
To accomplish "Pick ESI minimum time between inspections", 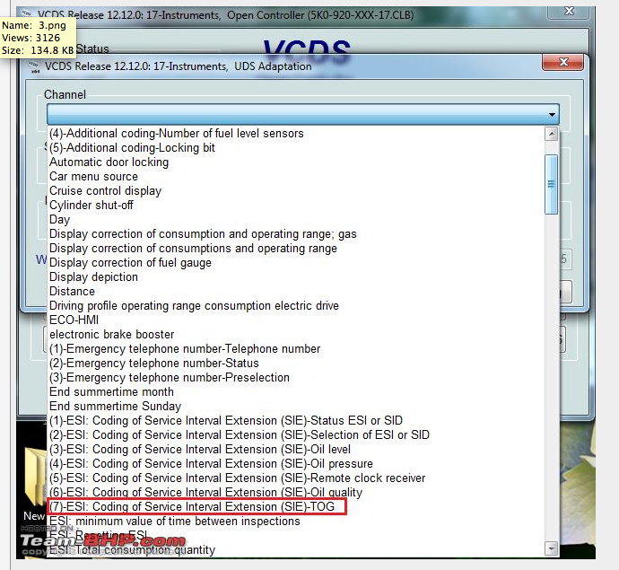I will [x=174, y=522].
